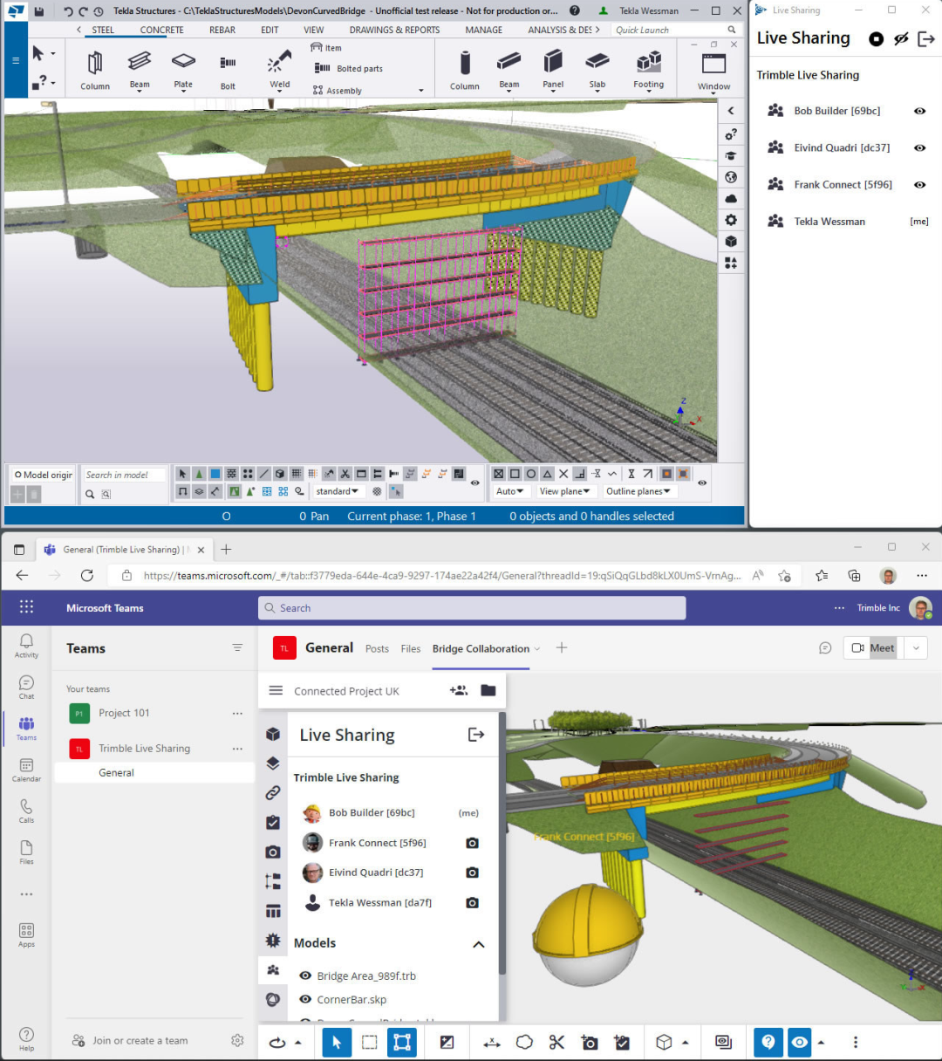
Task: Select the concrete Slab tool
Action: pyautogui.click(x=597, y=69)
